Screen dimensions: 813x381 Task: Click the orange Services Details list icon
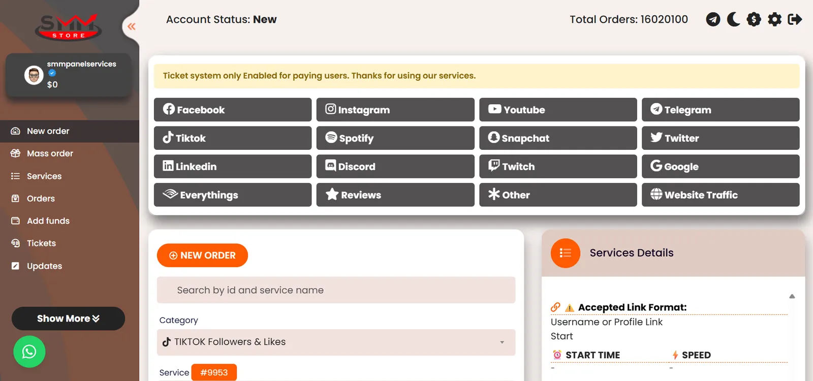click(565, 253)
